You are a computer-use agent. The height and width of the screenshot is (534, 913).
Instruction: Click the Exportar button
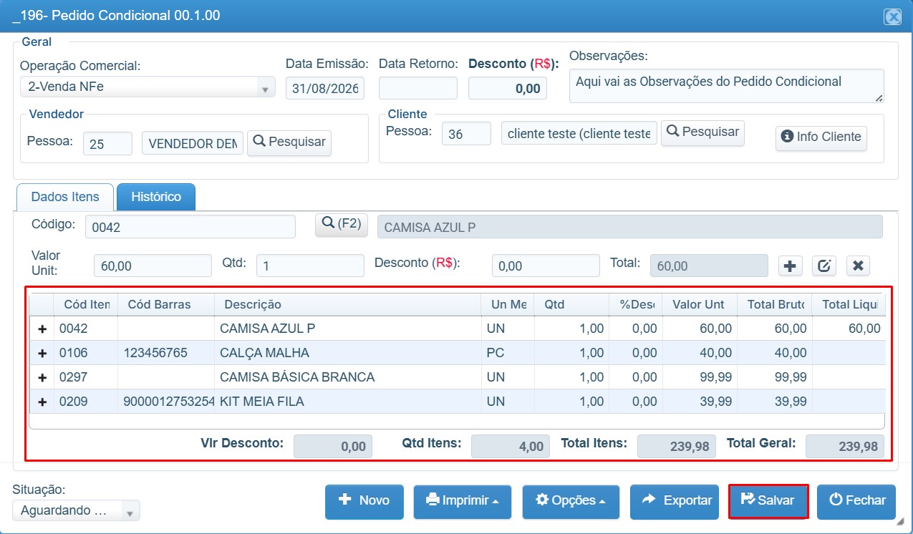point(675,501)
